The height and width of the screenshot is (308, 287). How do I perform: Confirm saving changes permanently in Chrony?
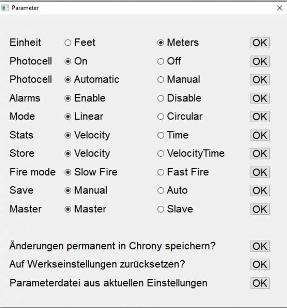260,246
